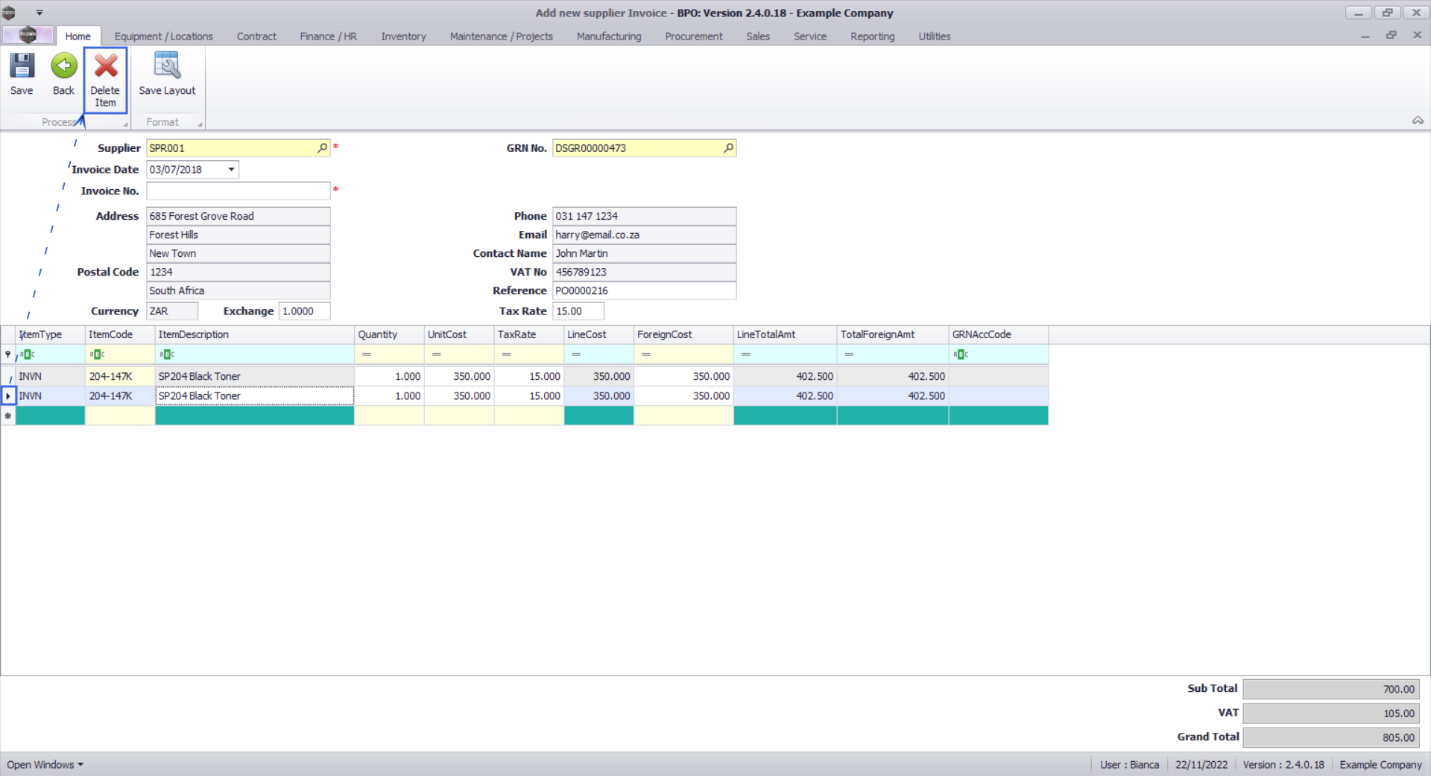Click the LineCost filter equals icon
Screen dimensions: 1431x776
click(576, 354)
